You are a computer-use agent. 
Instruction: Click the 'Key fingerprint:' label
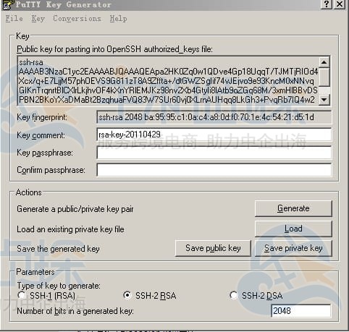pyautogui.click(x=42, y=117)
